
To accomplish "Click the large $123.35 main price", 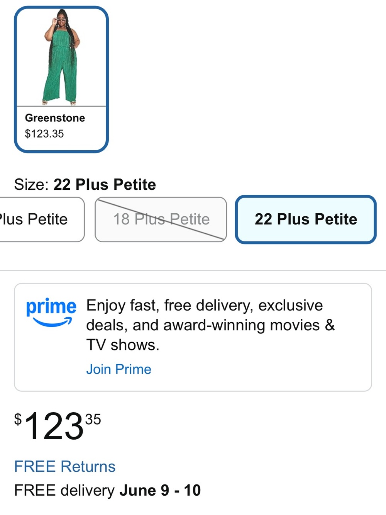I will [x=58, y=426].
